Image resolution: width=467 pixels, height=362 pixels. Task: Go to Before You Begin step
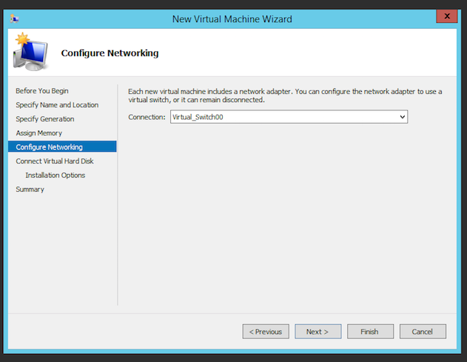[42, 91]
